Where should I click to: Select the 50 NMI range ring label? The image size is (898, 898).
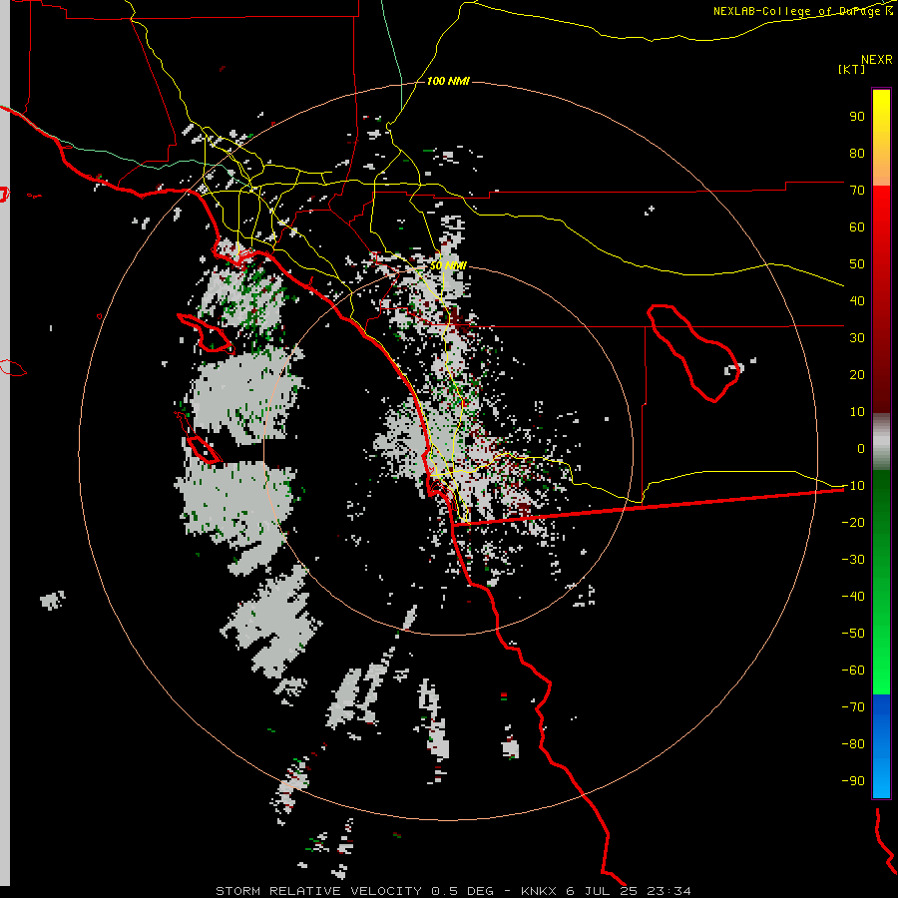point(448,265)
